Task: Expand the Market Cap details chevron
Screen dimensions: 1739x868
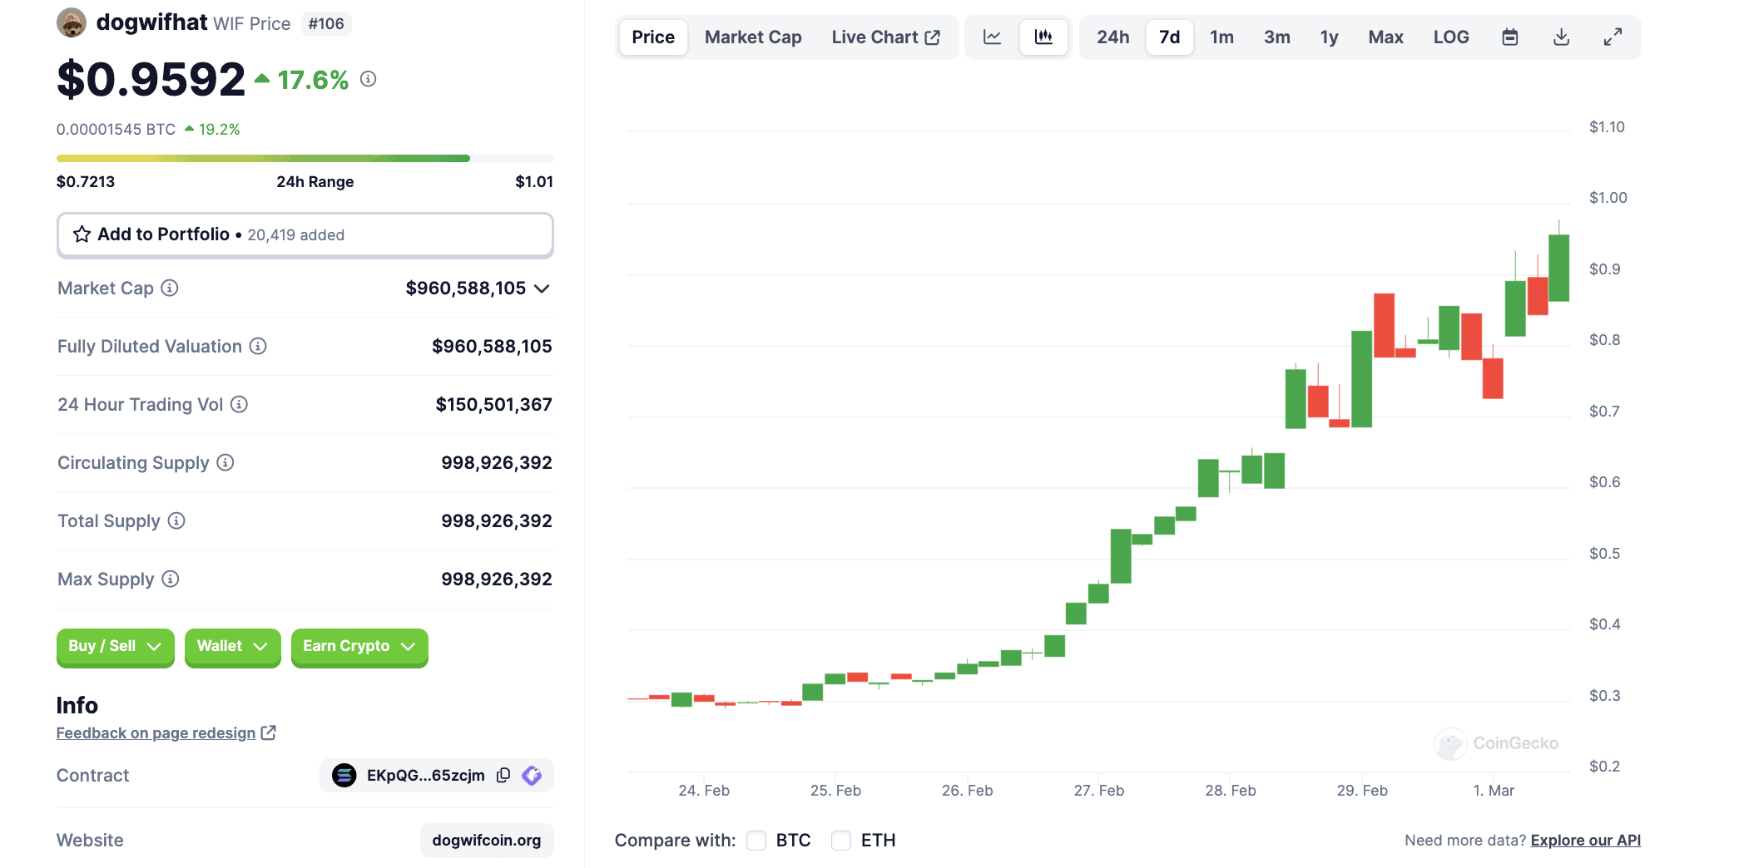Action: (543, 289)
